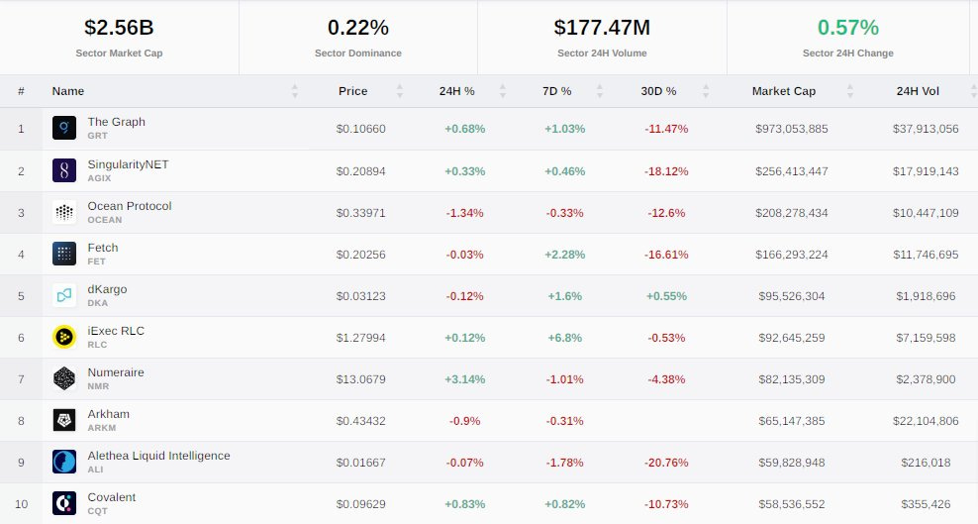
Task: Click the $2.56B Sector Market Cap value
Action: click(119, 28)
